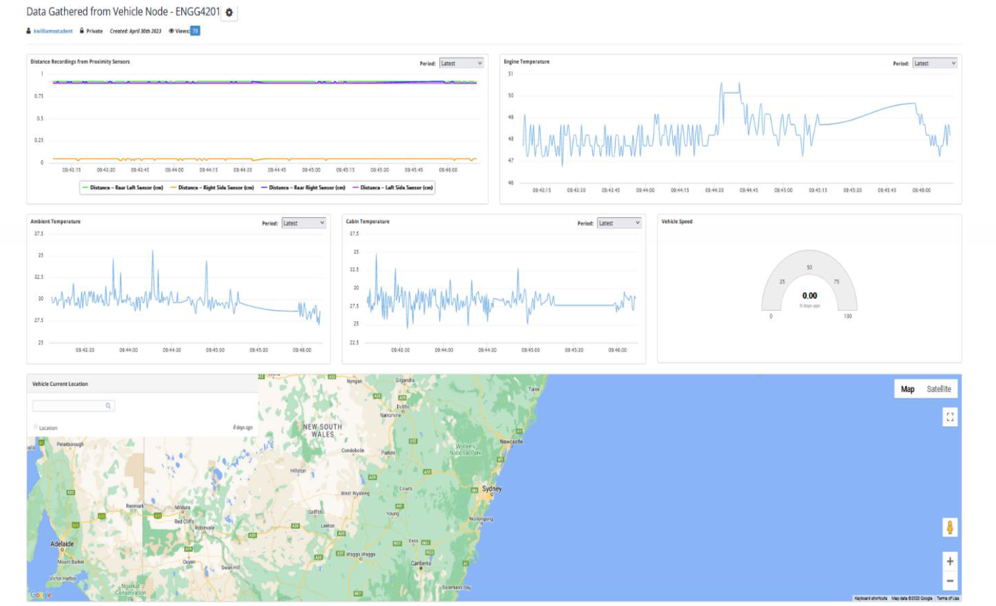Zoom out on map with minus button
This screenshot has width=996, height=606.
pyautogui.click(x=950, y=581)
